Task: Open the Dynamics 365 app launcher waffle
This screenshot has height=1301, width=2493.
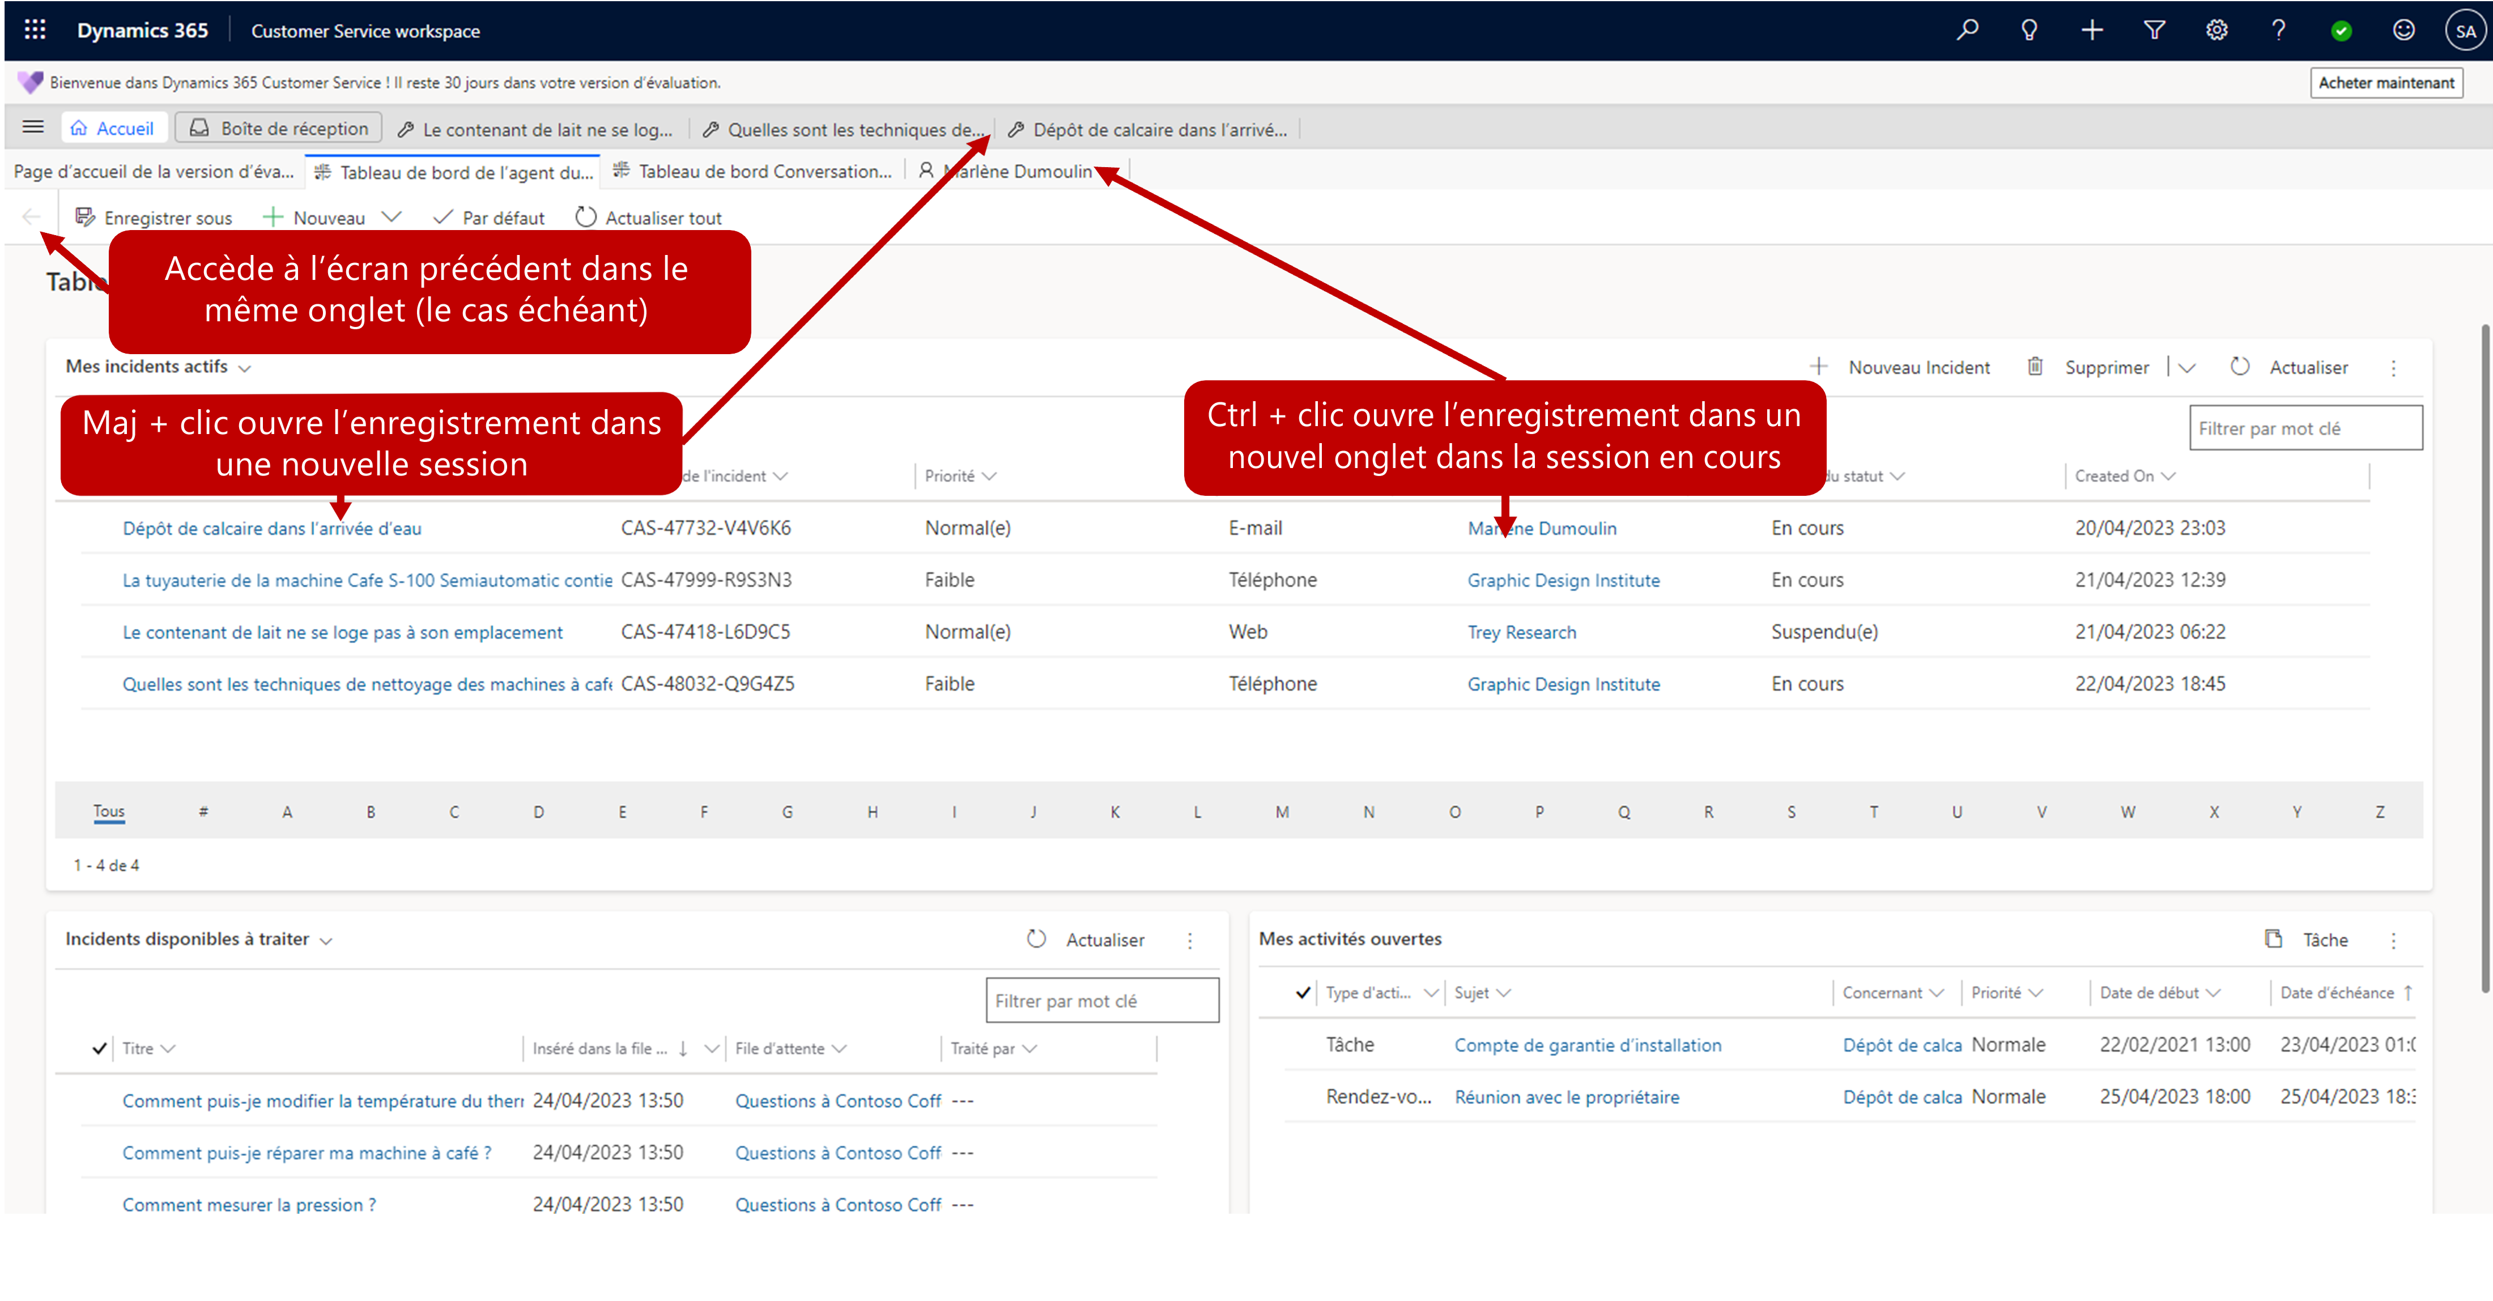Action: 35,30
